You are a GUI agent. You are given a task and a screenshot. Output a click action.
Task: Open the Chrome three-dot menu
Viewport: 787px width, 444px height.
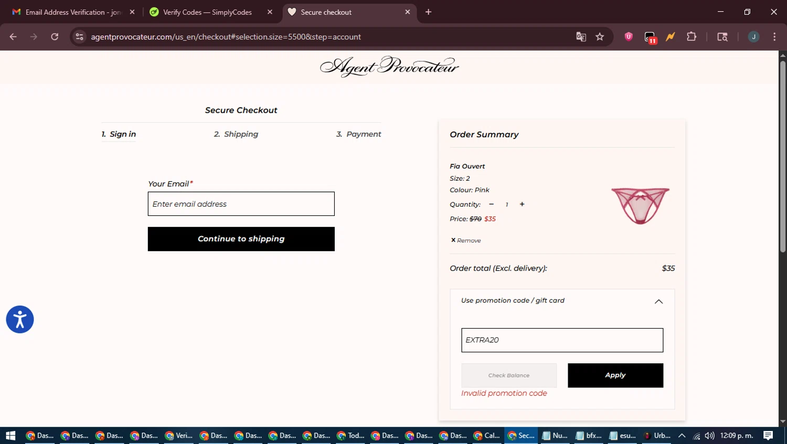(x=774, y=37)
